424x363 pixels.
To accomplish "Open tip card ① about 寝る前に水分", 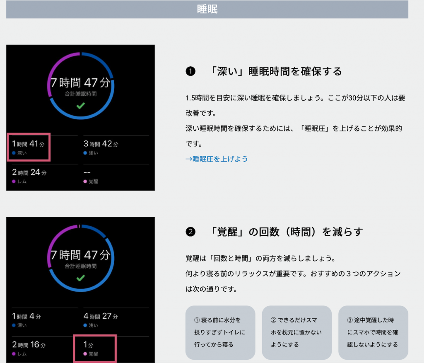I will point(220,332).
